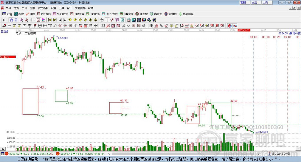The height and width of the screenshot is (162, 301).
Task: Open the calendar icon in toolbar
Action: (129, 20)
